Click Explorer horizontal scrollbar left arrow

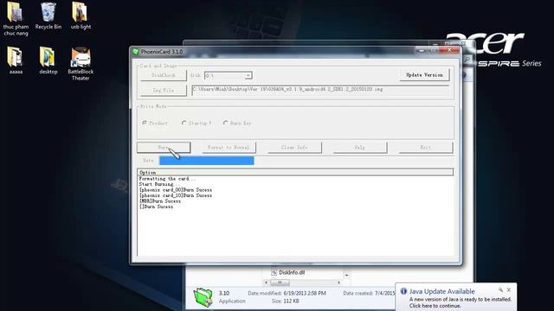(x=267, y=282)
